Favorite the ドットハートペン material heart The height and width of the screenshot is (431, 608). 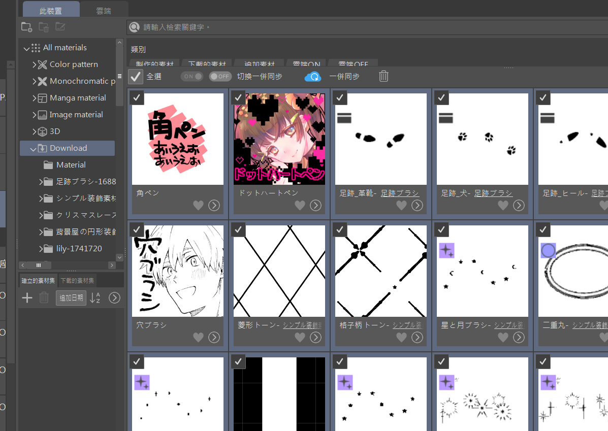click(x=300, y=206)
